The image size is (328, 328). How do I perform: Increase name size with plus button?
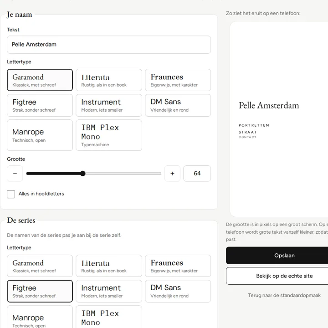(172, 174)
